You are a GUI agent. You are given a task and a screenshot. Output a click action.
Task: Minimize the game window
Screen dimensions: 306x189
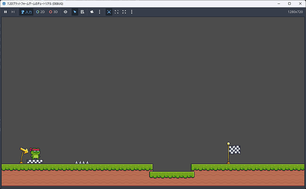tap(279, 4)
